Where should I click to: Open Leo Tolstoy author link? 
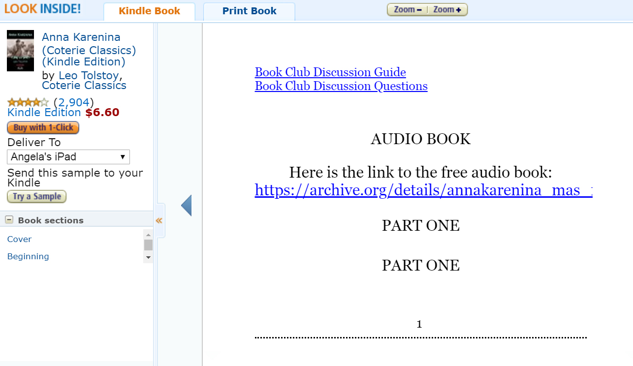pos(89,75)
